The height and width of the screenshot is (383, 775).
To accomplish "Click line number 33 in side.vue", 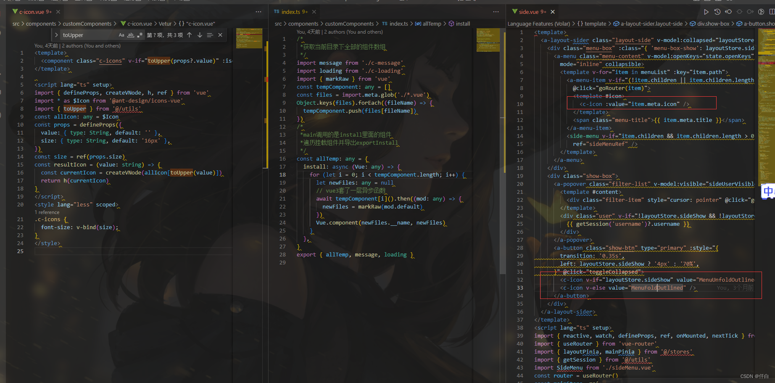I will click(x=520, y=288).
